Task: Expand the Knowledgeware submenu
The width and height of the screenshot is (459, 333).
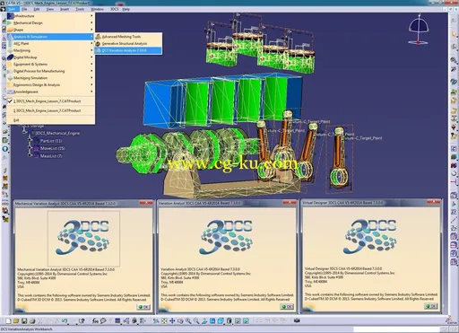Action: [x=50, y=92]
